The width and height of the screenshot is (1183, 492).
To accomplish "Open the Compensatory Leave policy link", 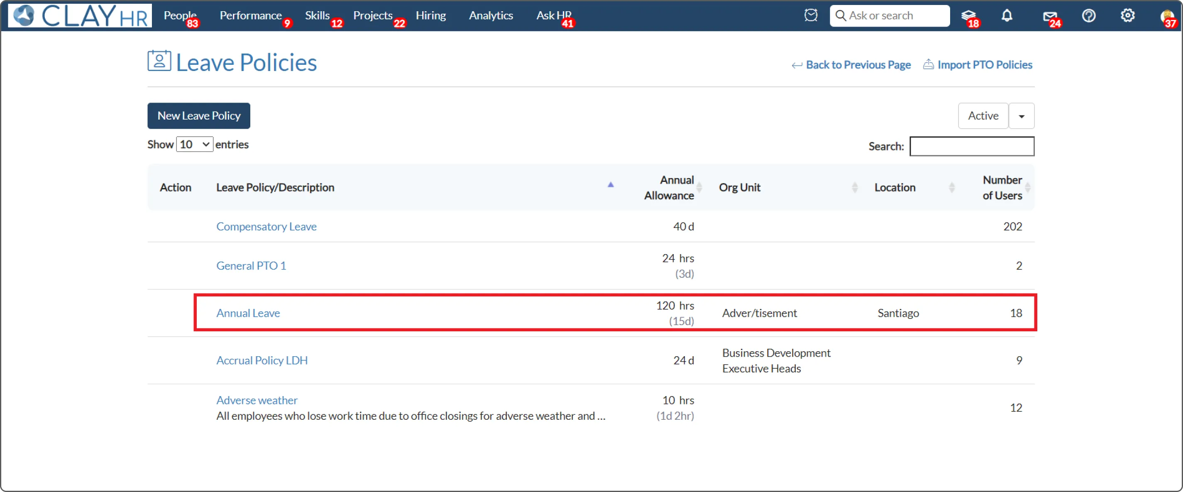I will point(266,226).
